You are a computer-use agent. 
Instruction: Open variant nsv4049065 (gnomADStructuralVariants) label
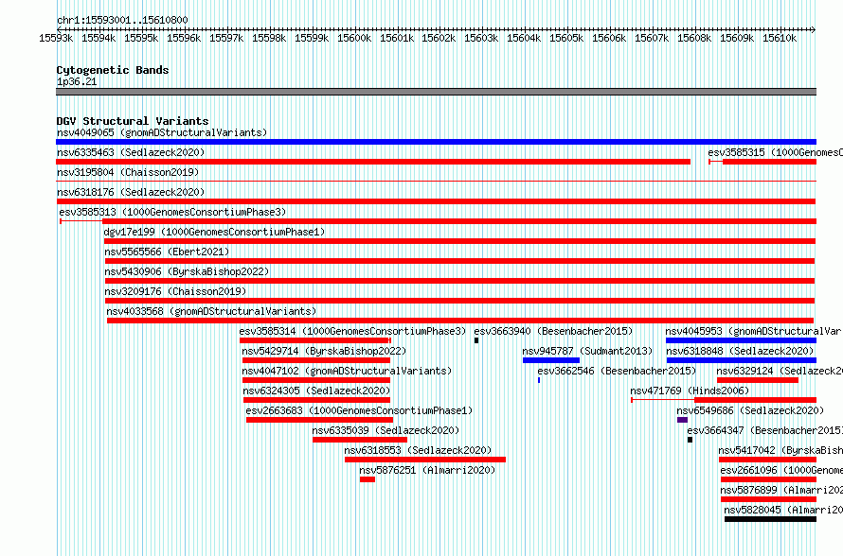[162, 132]
